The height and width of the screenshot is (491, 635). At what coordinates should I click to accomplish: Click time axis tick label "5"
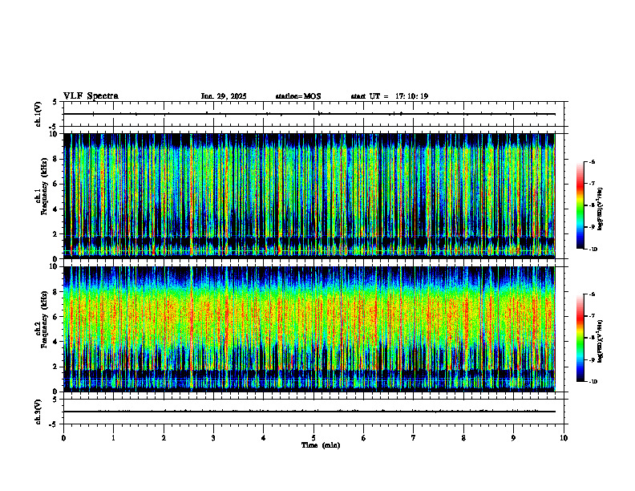(313, 438)
